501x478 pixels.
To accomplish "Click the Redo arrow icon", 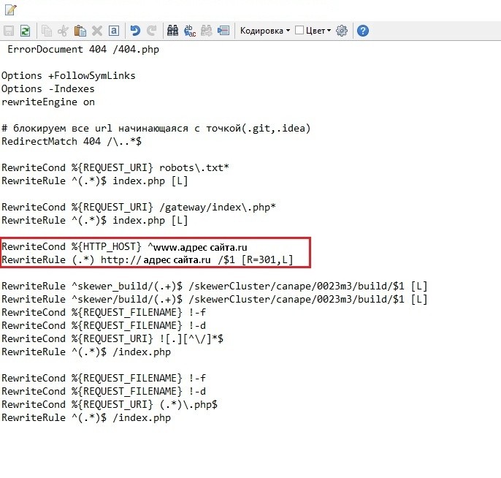I will click(152, 31).
